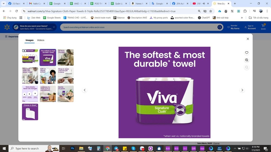Open the Walmart shopping cart

coord(263,27)
